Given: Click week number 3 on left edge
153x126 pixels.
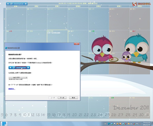Looking at the screenshot, I should (4, 19).
